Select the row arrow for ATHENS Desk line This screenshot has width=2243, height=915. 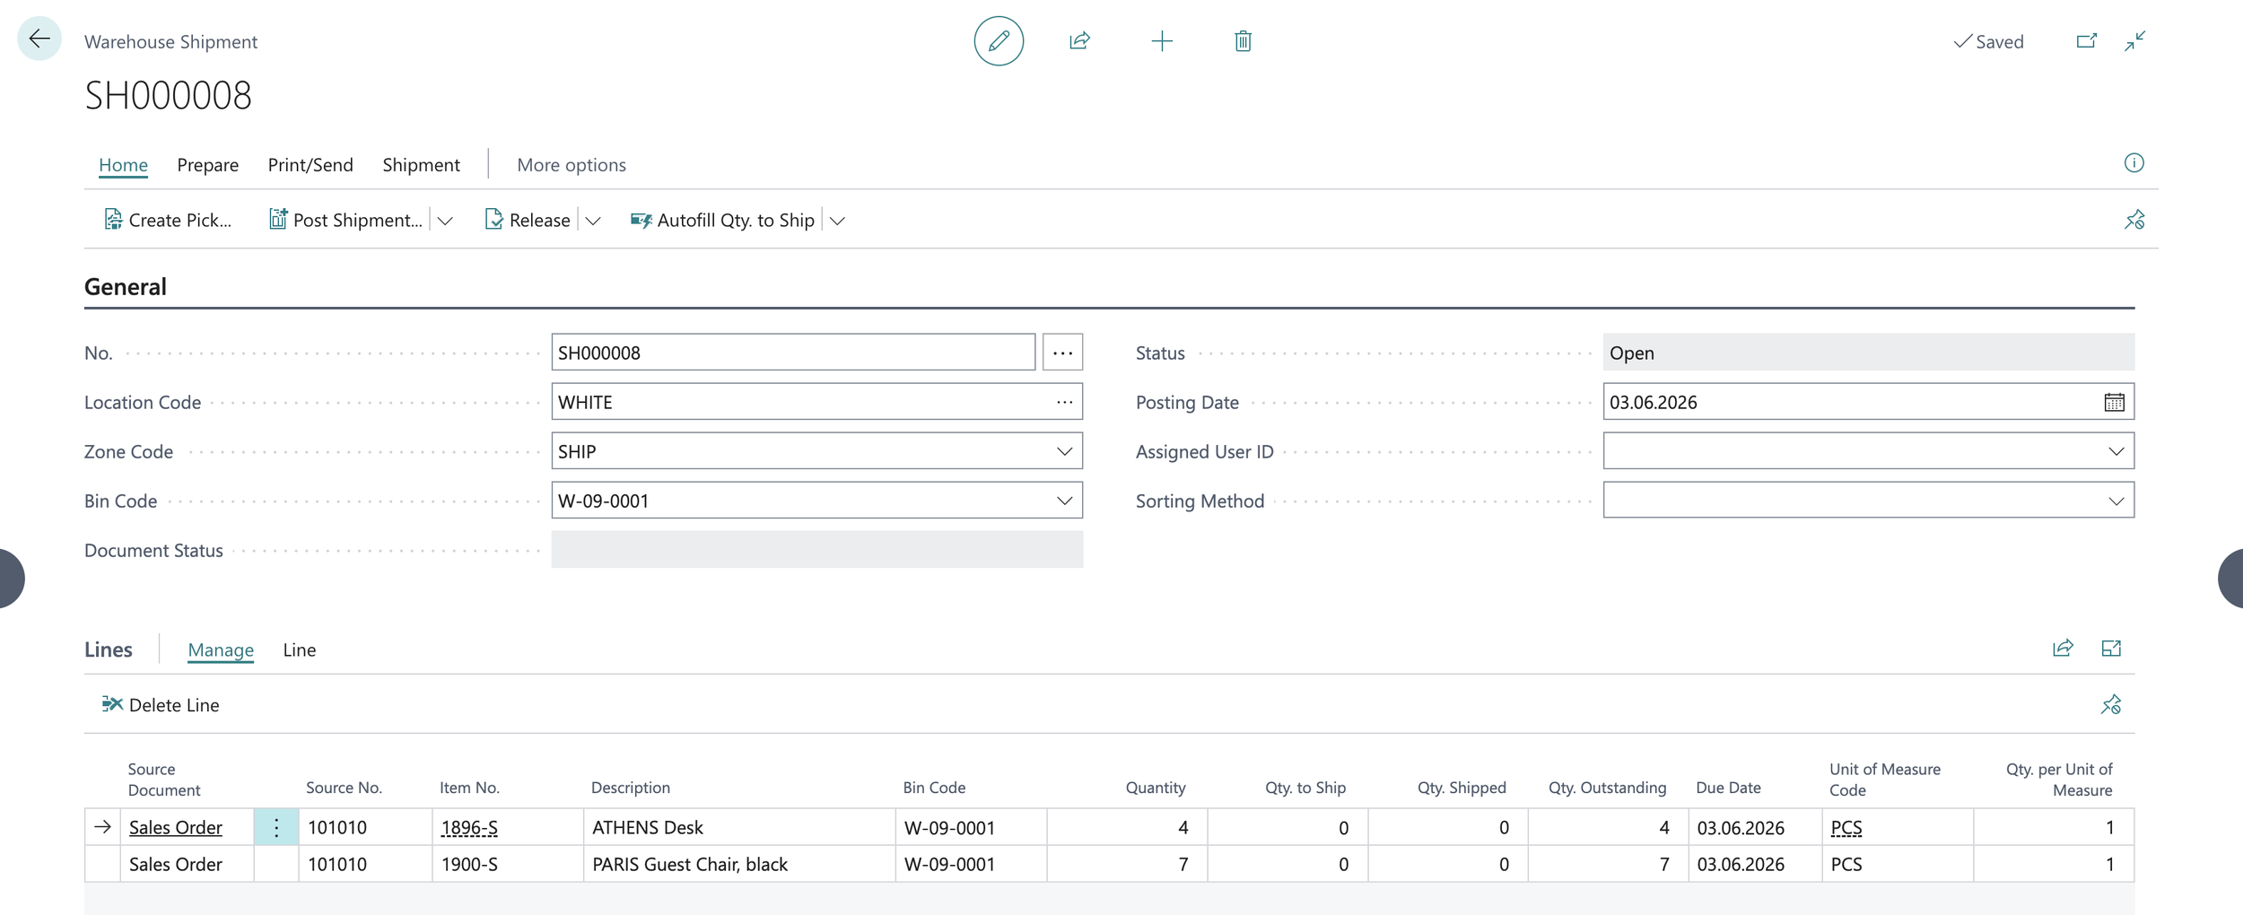point(102,827)
